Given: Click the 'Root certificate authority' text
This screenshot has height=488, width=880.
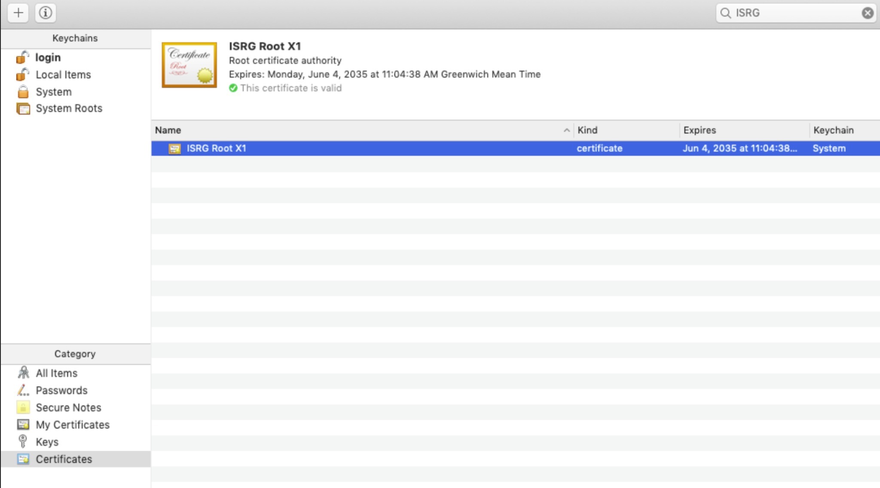Looking at the screenshot, I should click(285, 61).
